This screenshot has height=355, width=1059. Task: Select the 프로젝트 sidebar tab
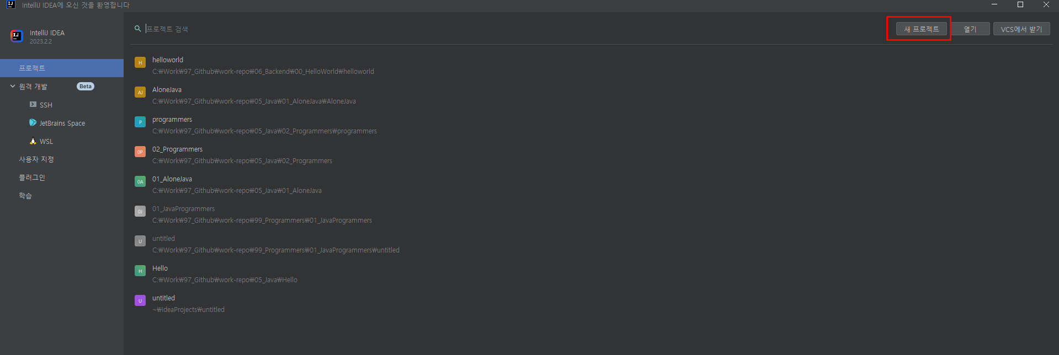coord(62,68)
